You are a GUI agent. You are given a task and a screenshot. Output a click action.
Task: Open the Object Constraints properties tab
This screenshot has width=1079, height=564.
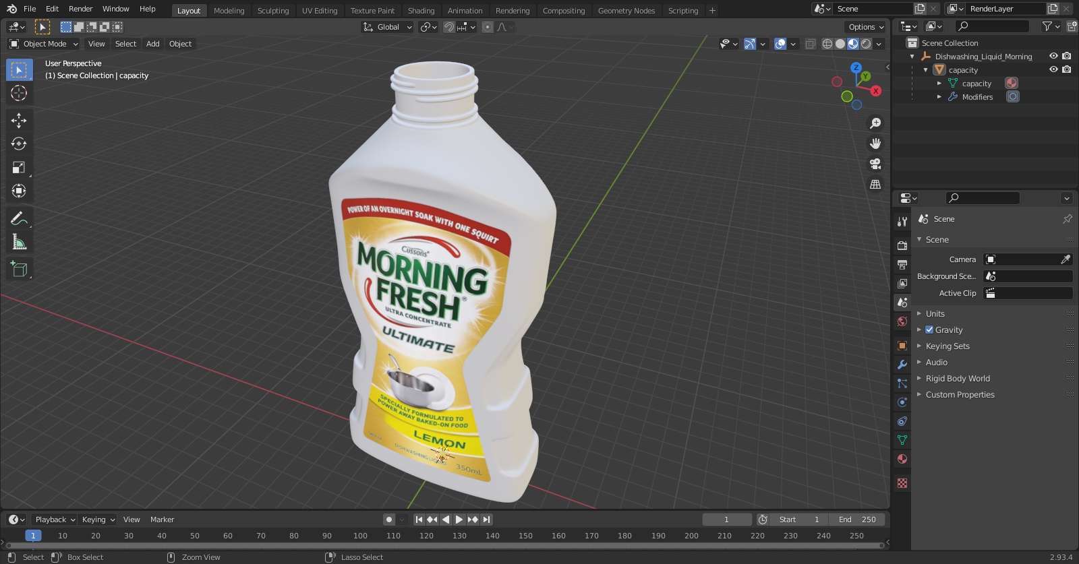click(x=902, y=421)
